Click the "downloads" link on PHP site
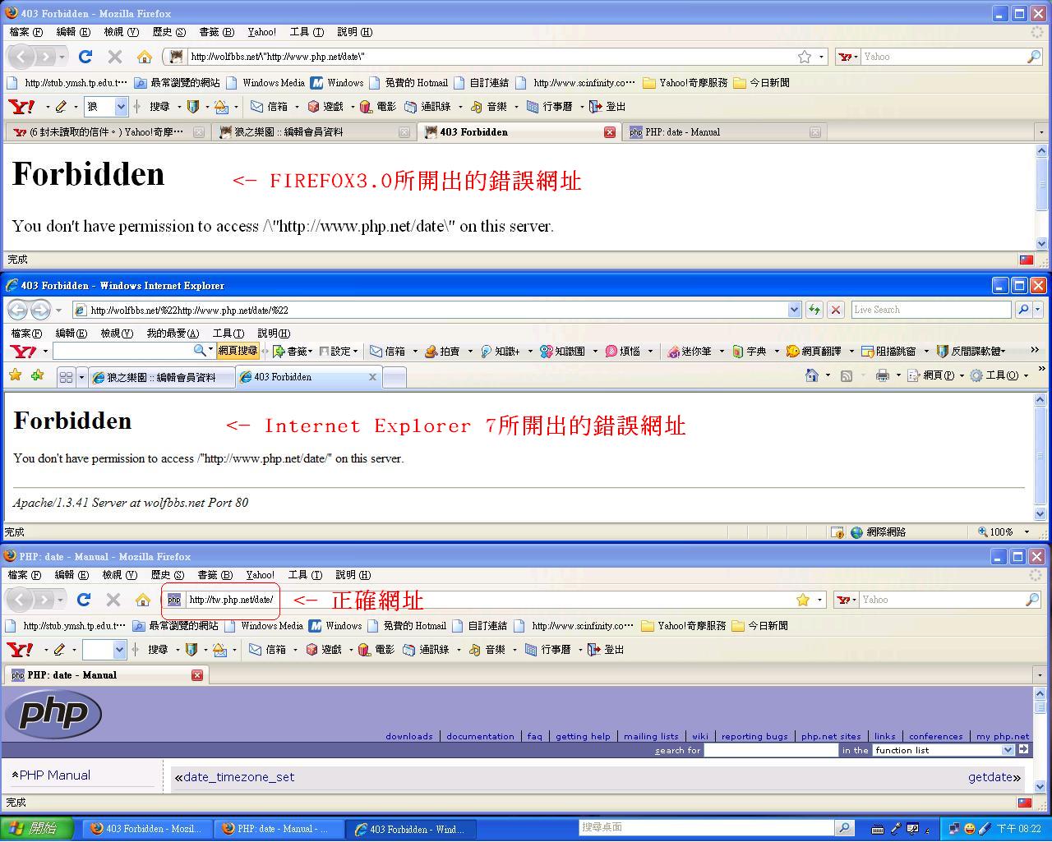The width and height of the screenshot is (1052, 842). click(409, 736)
